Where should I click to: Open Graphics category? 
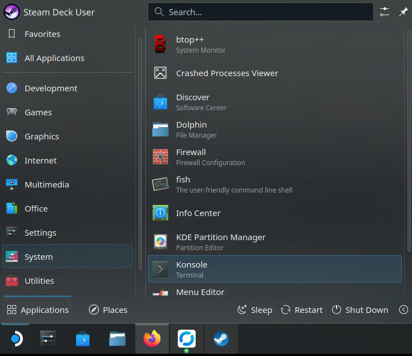[x=68, y=136]
